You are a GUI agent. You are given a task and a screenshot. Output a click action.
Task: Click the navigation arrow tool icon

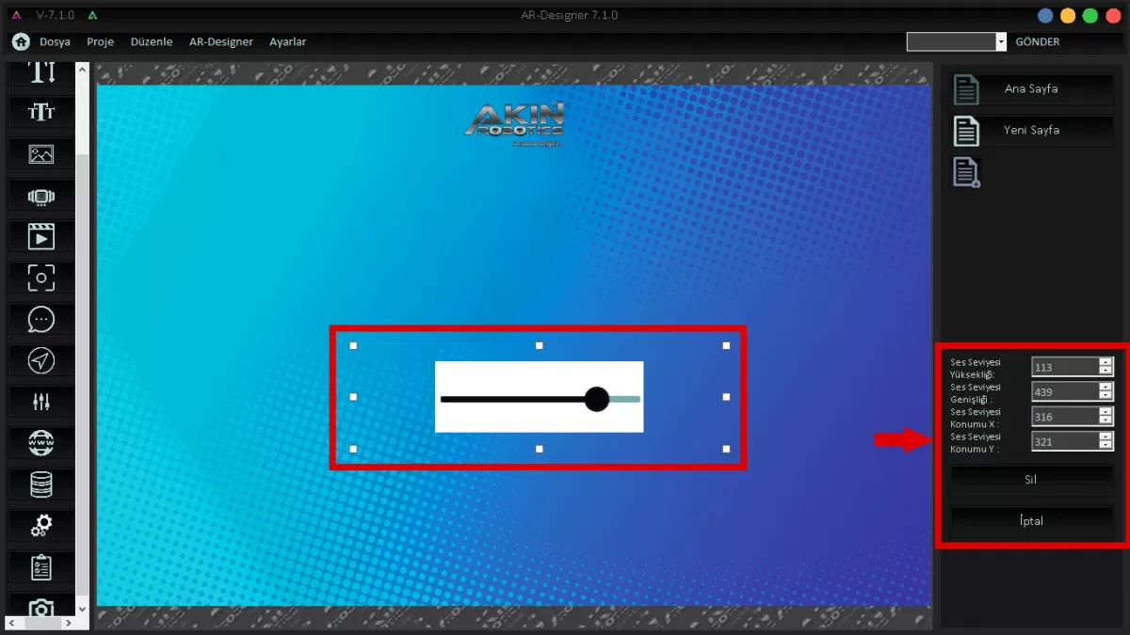click(41, 360)
